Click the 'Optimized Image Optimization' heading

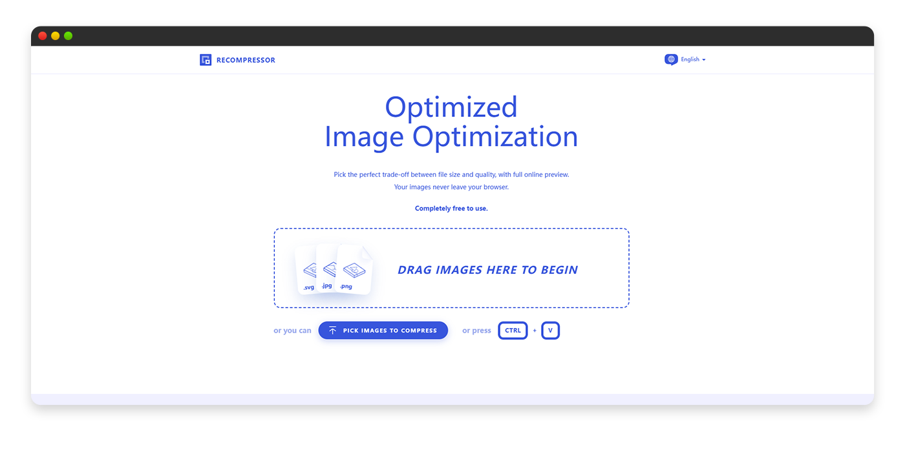coord(451,122)
